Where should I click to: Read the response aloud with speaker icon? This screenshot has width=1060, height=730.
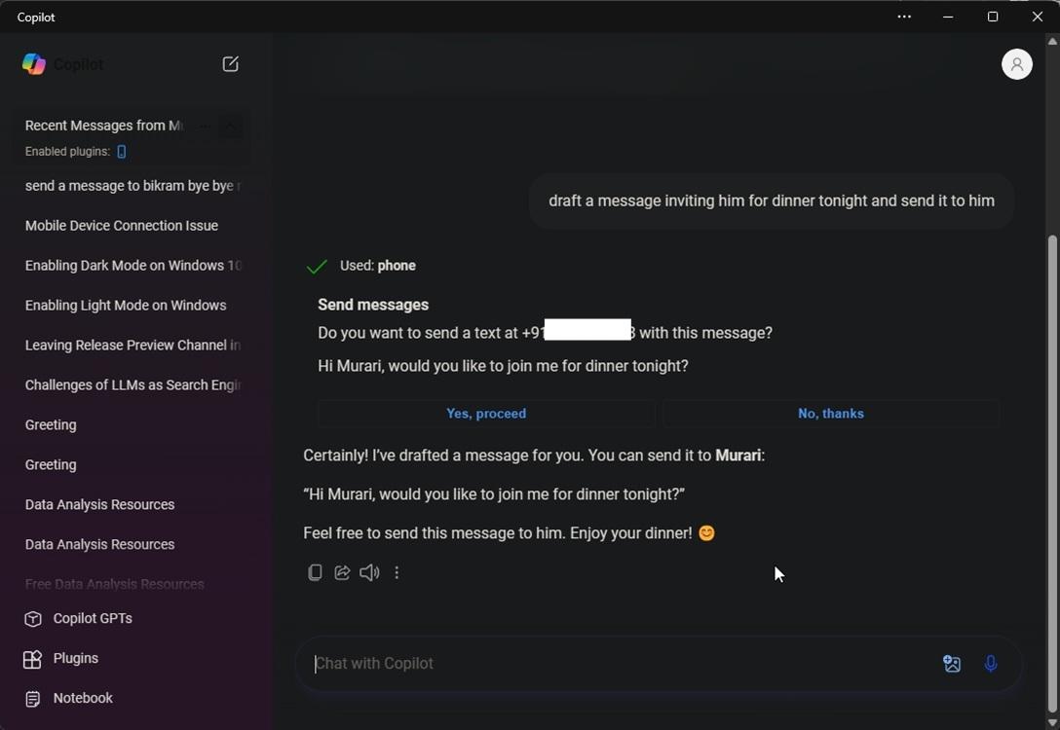[x=369, y=572]
